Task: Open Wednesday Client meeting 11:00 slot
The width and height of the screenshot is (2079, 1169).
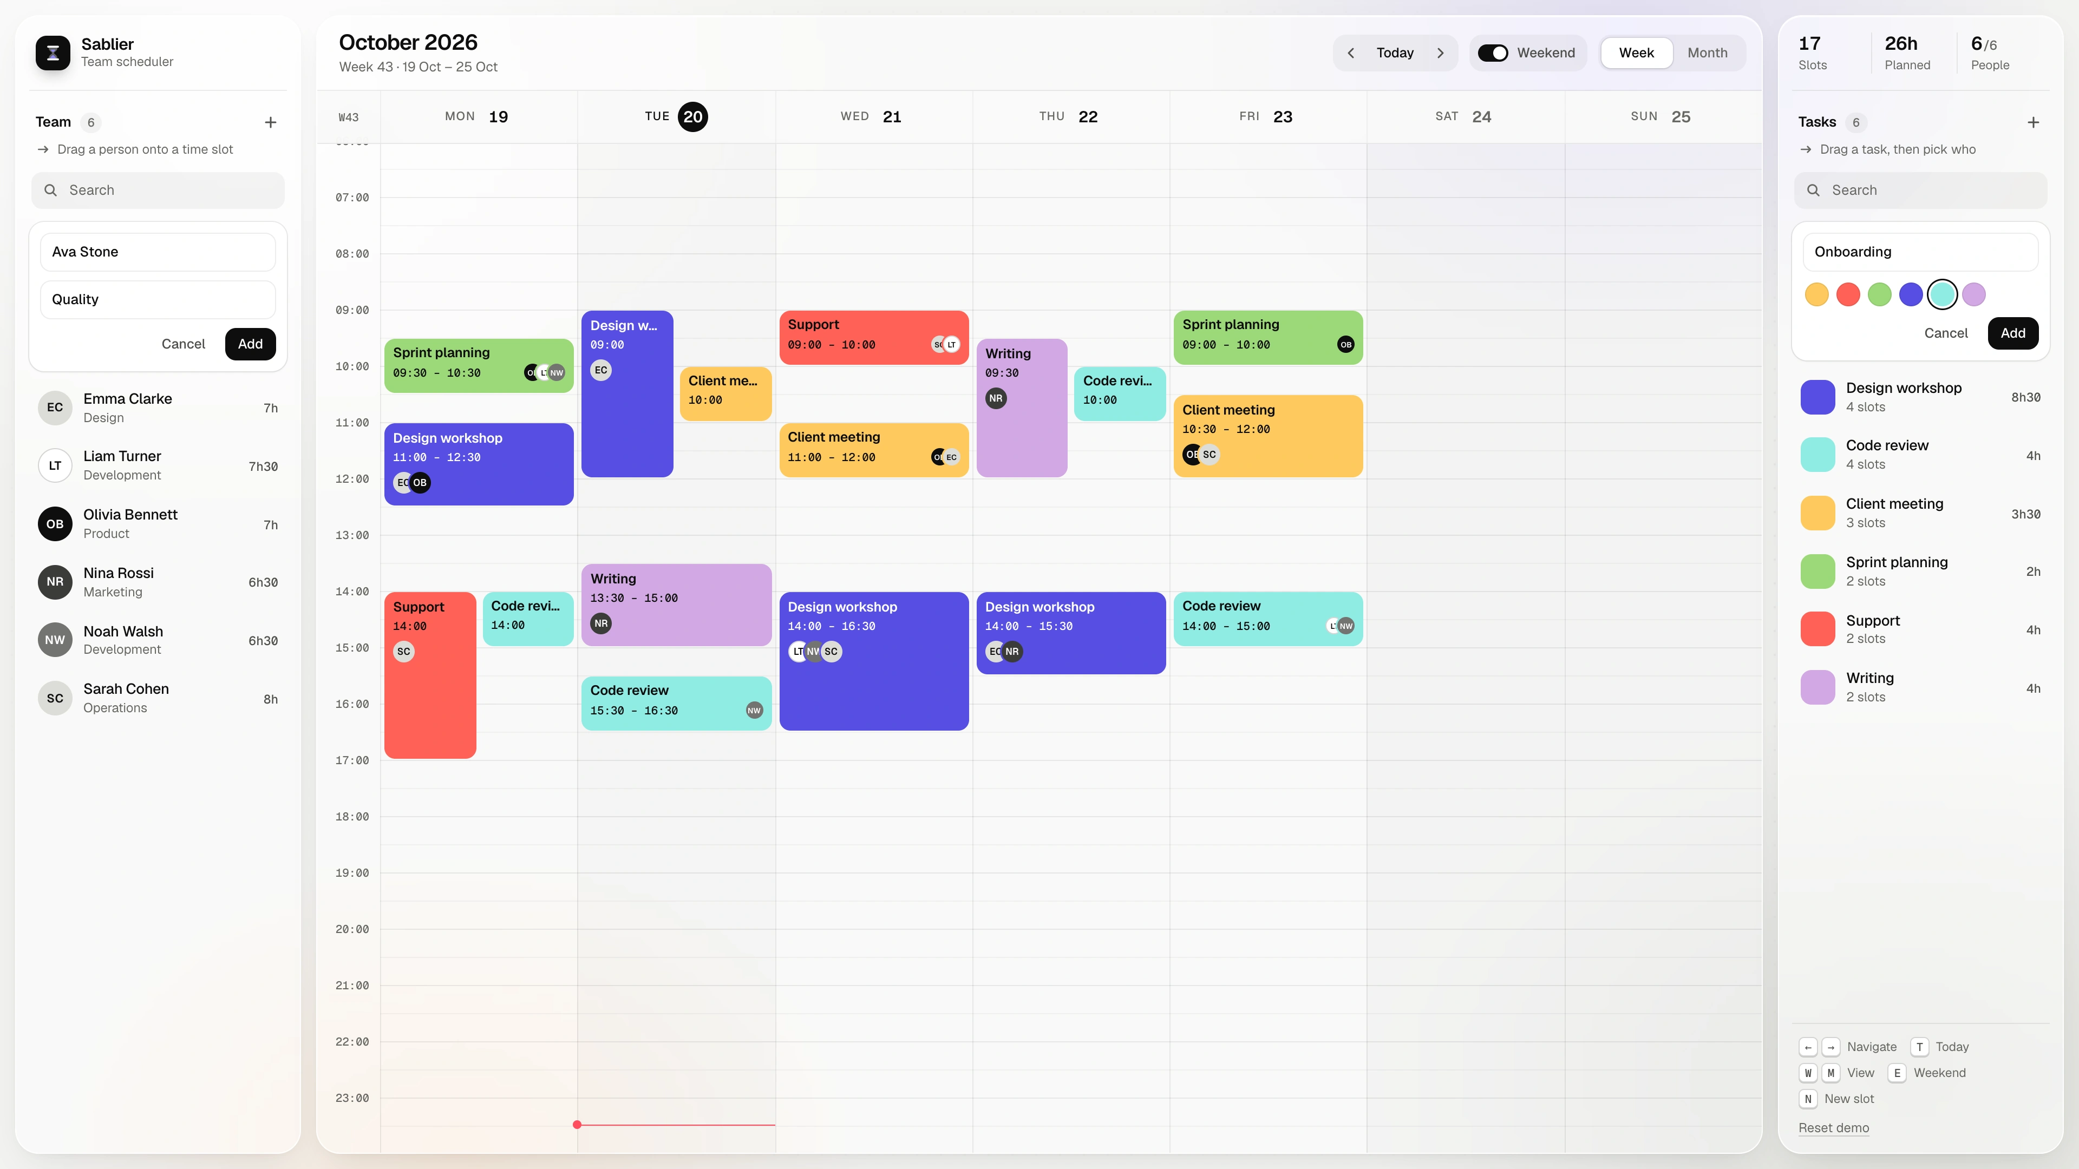Action: click(x=874, y=449)
